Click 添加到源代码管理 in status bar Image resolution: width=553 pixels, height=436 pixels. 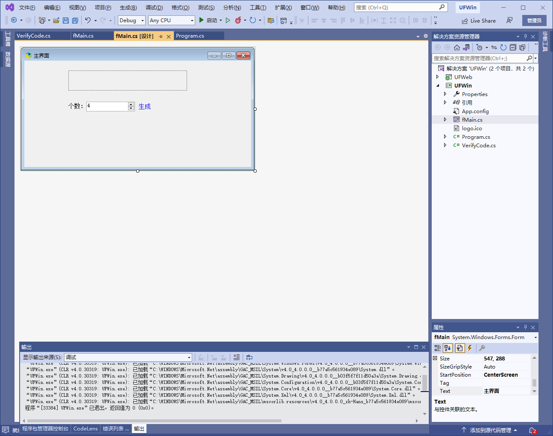[490, 430]
